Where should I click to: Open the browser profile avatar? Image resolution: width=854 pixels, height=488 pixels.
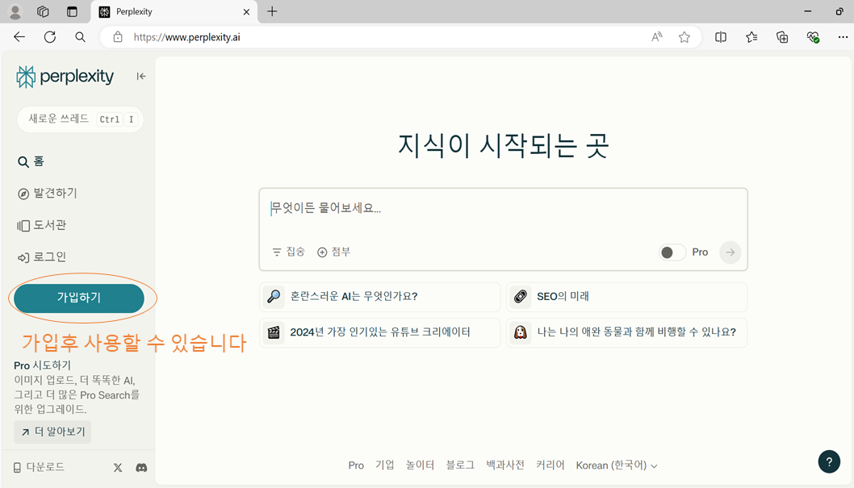pos(15,11)
